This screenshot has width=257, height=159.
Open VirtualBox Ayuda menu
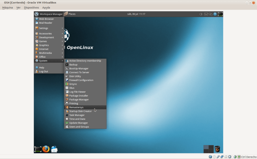click(x=46, y=8)
